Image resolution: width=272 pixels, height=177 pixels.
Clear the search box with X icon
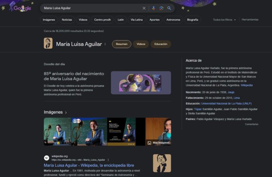coord(144,8)
